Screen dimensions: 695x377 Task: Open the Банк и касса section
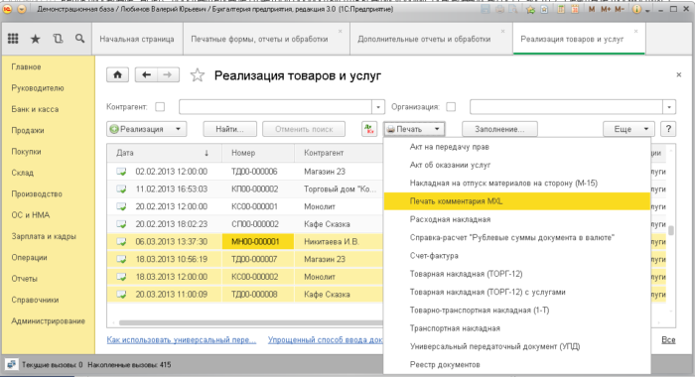tap(35, 109)
